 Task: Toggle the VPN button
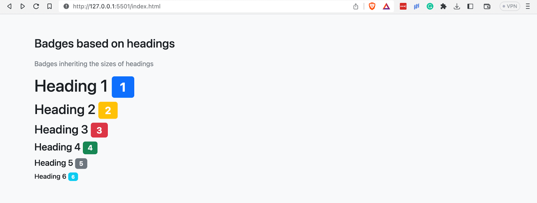[x=509, y=6]
